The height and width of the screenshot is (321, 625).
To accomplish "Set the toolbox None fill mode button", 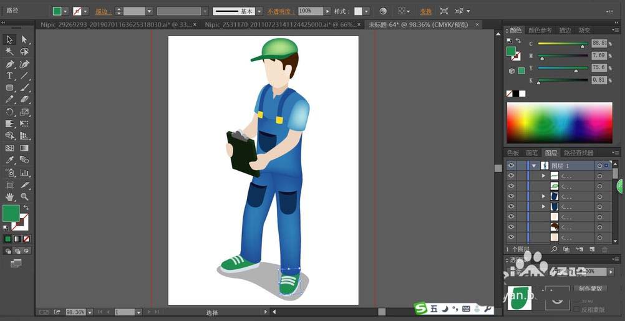I will click(x=26, y=239).
